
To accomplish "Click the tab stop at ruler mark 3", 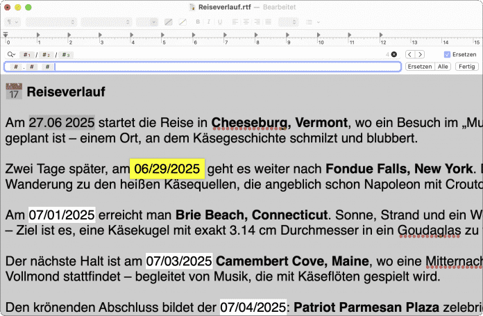I will click(101, 35).
